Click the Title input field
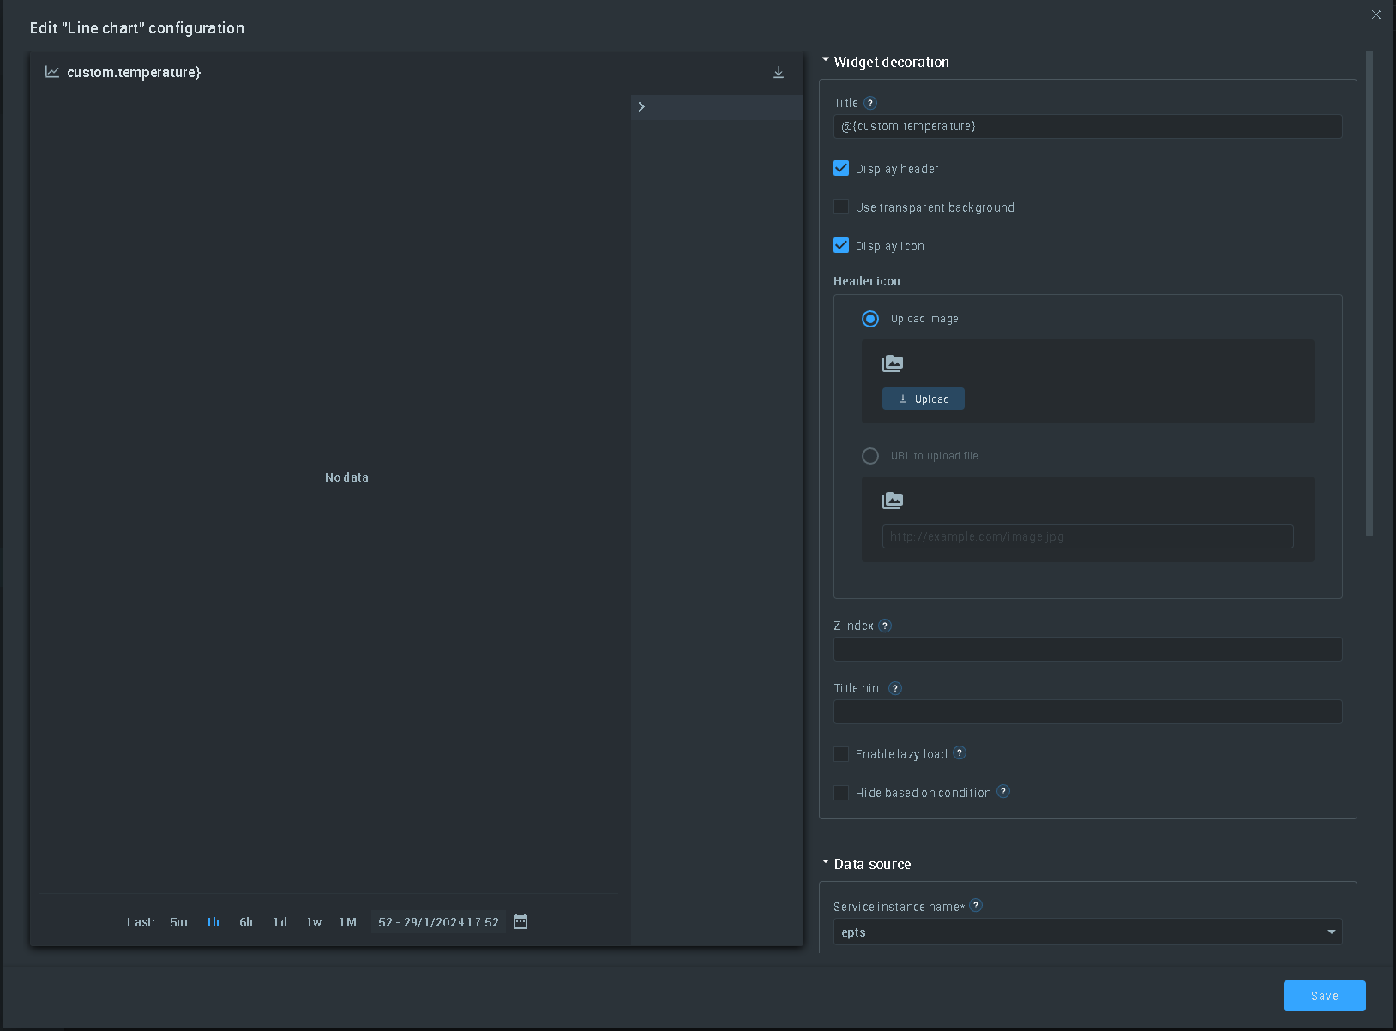1396x1031 pixels. (1087, 126)
